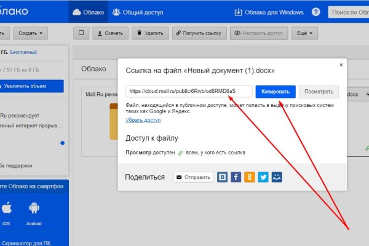The image size is (369, 246).
Task: Click the Отправить email button
Action: click(x=194, y=177)
